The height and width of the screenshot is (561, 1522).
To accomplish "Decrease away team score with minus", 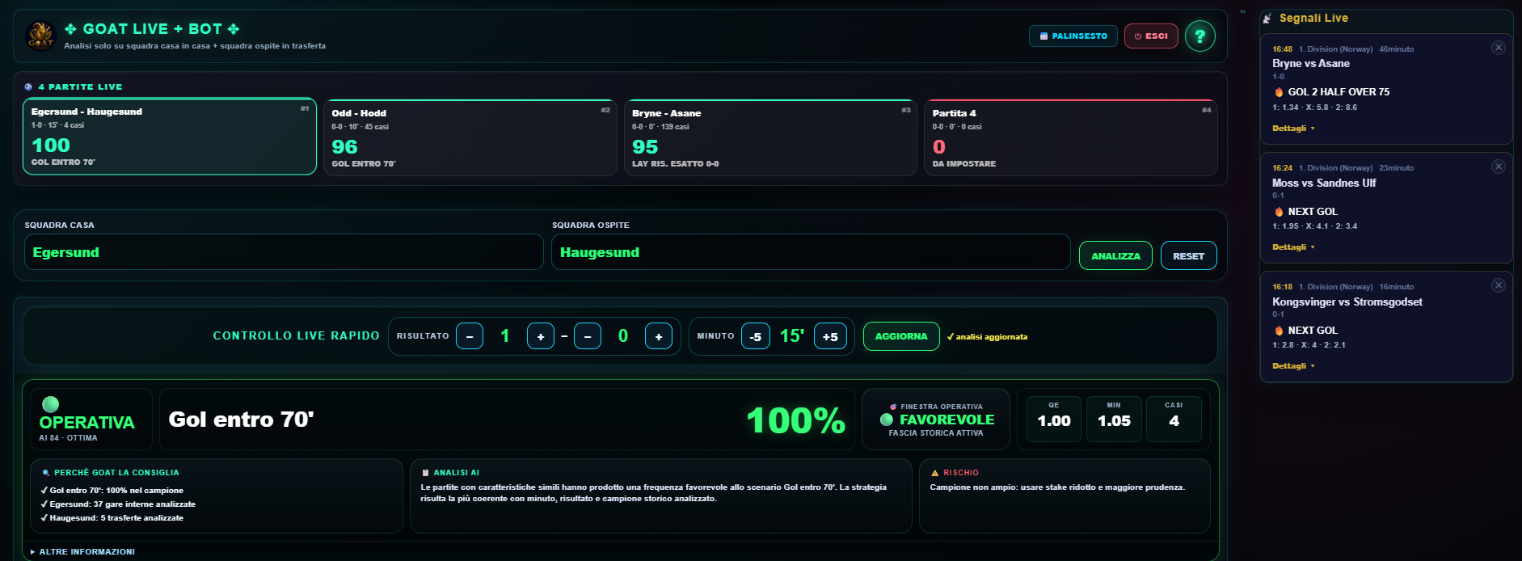I will click(588, 336).
